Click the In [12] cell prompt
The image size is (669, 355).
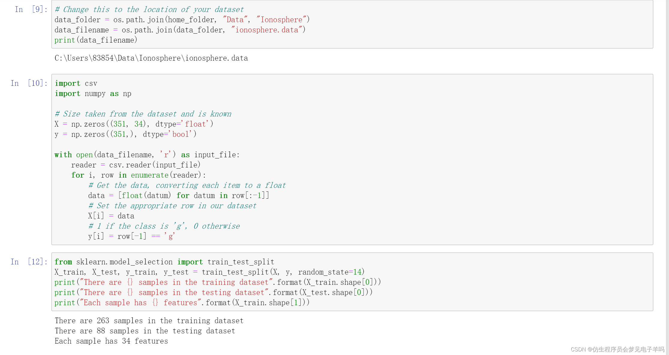[x=29, y=262]
